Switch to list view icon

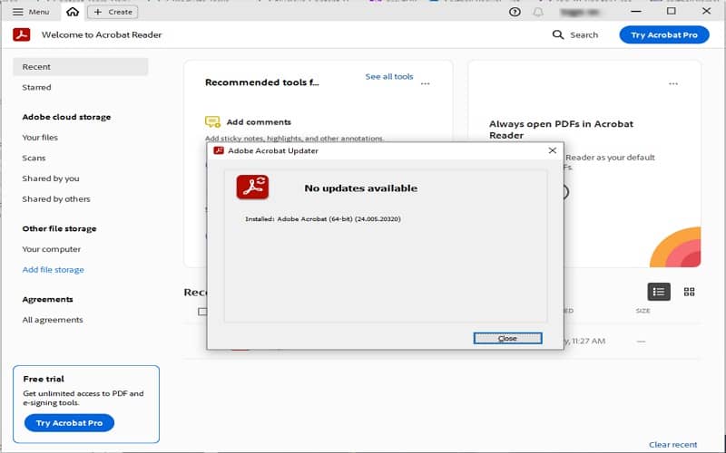pyautogui.click(x=659, y=292)
